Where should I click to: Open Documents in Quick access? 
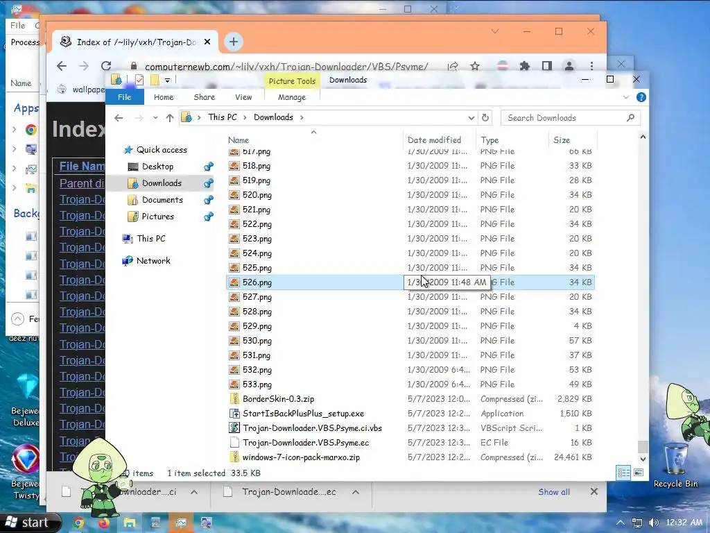(x=162, y=200)
